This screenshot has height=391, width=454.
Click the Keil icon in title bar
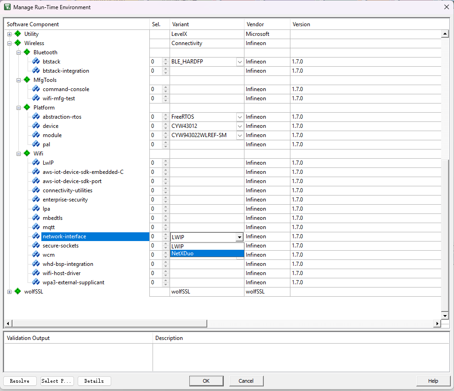point(7,7)
